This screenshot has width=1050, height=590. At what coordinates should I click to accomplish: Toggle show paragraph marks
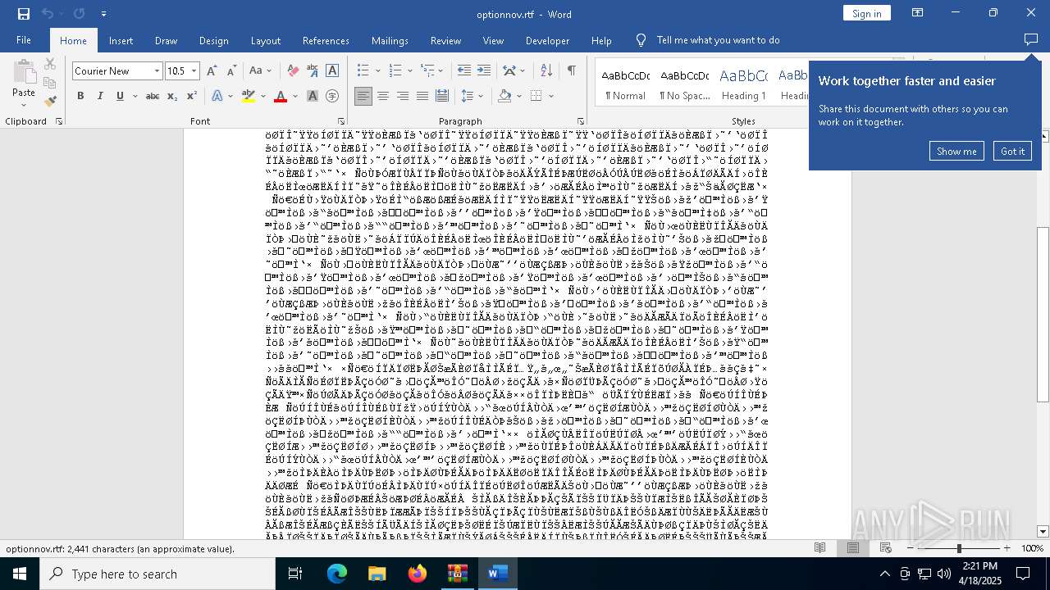point(572,71)
